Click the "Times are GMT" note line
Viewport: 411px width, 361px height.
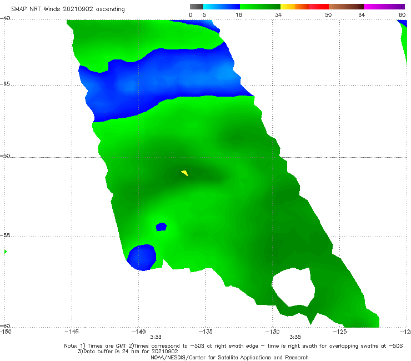(x=233, y=346)
